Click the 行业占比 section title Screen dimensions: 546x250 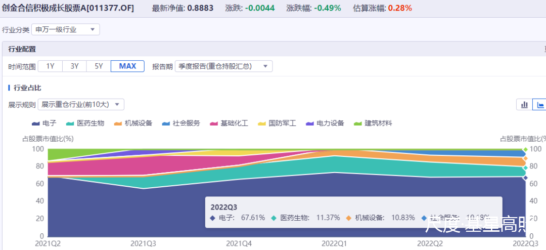[x=27, y=88]
